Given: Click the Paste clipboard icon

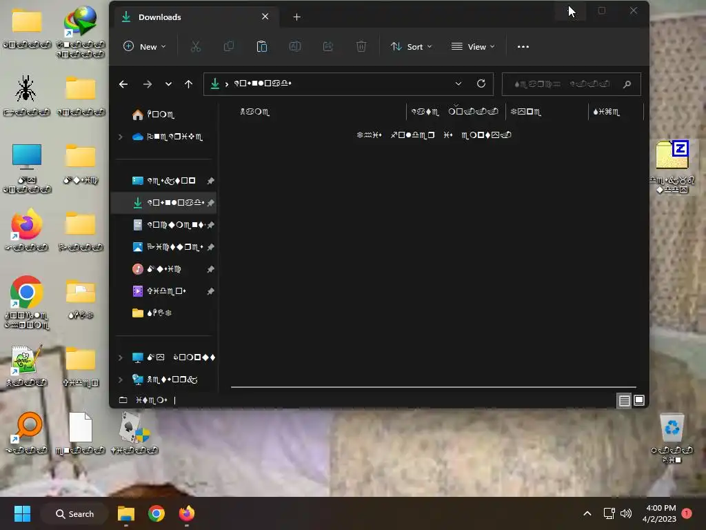Looking at the screenshot, I should click(261, 46).
